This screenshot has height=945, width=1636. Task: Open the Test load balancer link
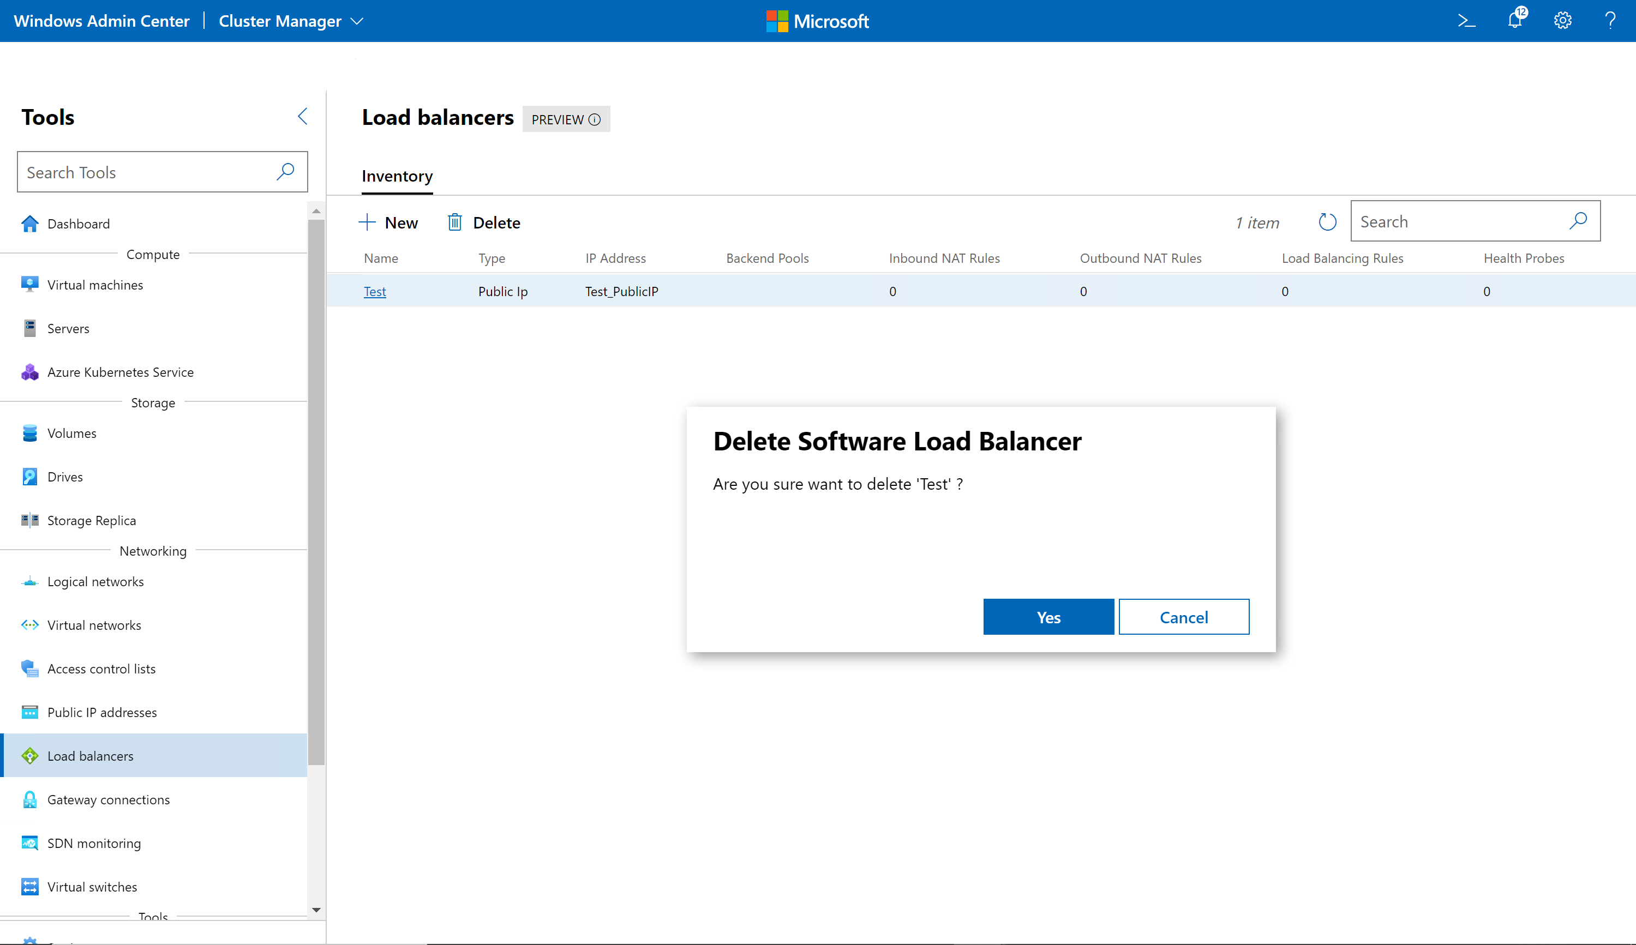coord(375,291)
